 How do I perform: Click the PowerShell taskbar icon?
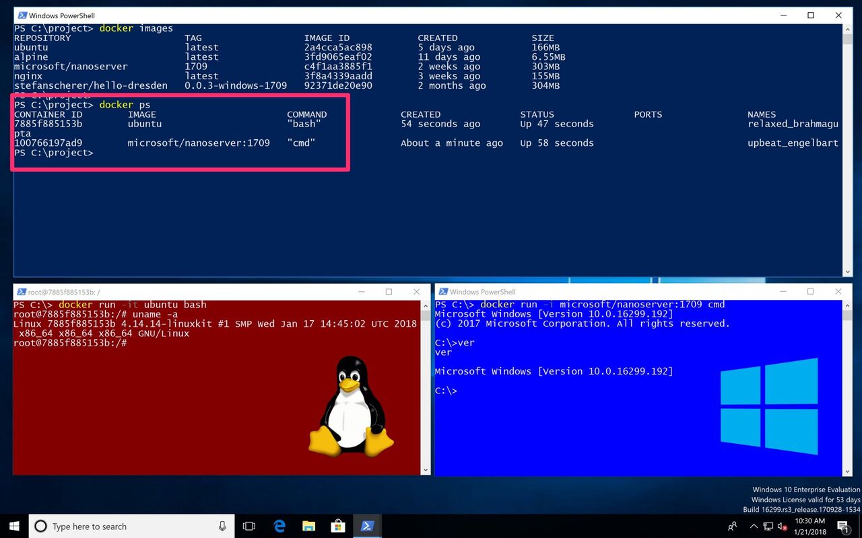(x=368, y=527)
